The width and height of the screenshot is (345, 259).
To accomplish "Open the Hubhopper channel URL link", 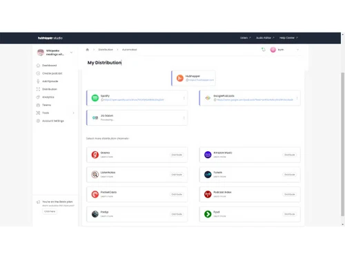I will coord(201,80).
